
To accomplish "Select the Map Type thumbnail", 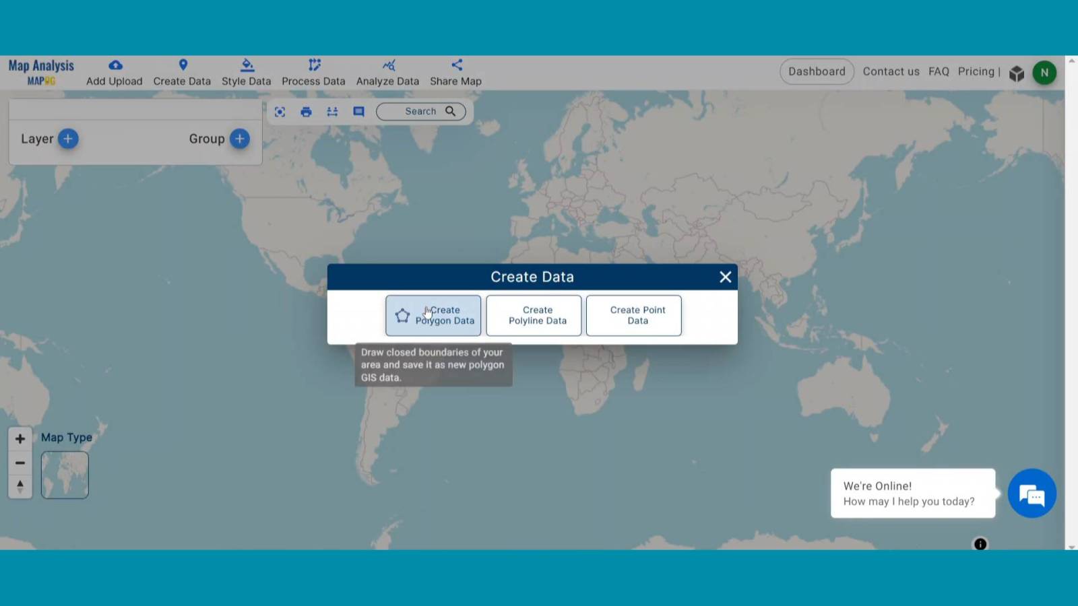I will coord(65,475).
